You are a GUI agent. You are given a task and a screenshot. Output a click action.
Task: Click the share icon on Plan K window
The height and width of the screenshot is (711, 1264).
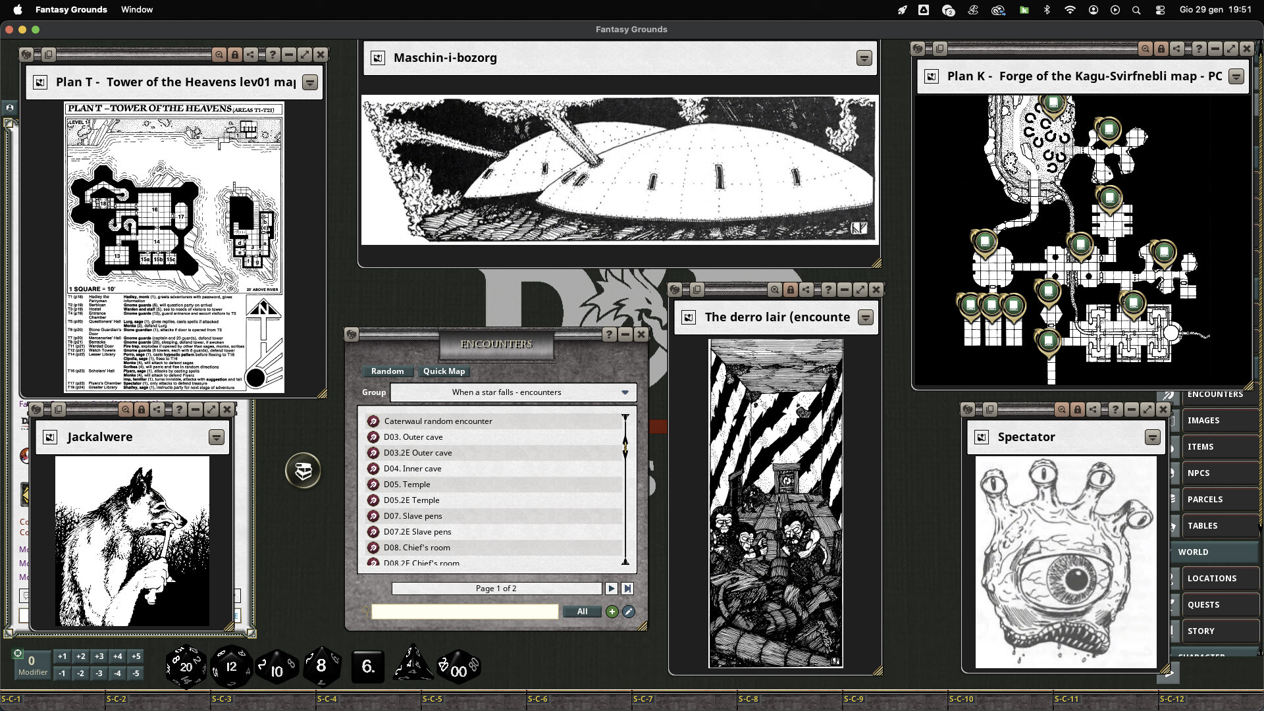tap(1176, 49)
